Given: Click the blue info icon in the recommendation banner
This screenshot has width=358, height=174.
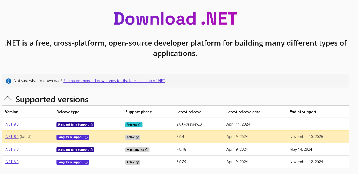Looking at the screenshot, I should tap(8, 81).
